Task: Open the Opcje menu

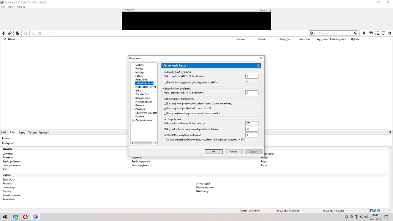Action: (11, 7)
